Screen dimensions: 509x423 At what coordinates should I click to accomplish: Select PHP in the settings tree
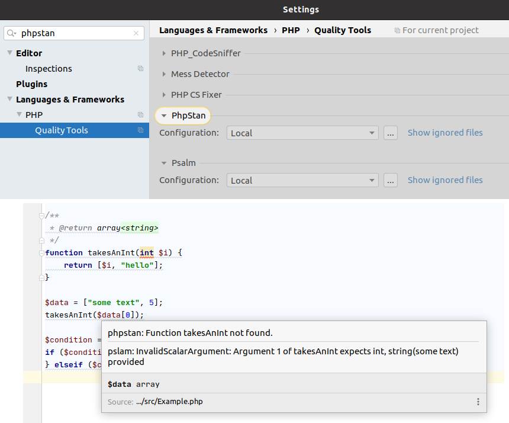pyautogui.click(x=34, y=115)
